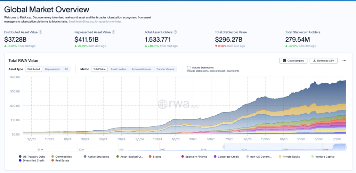
Task: Toggle Private Equity legend series
Action: click(x=289, y=157)
